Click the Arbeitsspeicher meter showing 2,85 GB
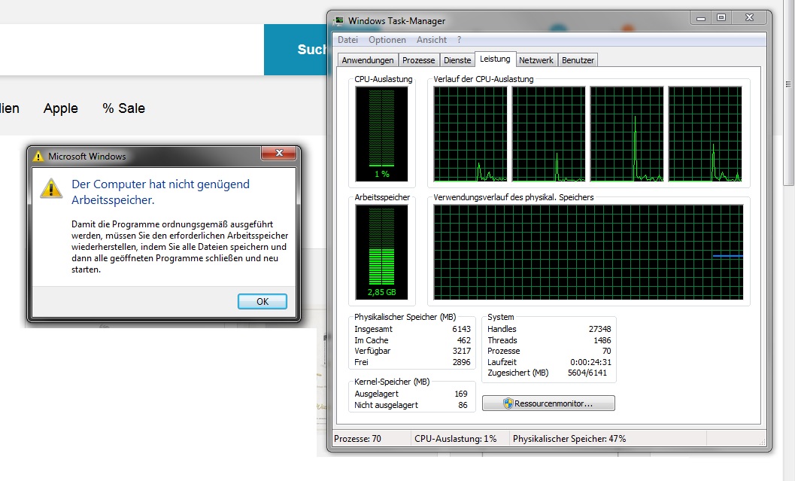Image resolution: width=795 pixels, height=481 pixels. (x=382, y=252)
